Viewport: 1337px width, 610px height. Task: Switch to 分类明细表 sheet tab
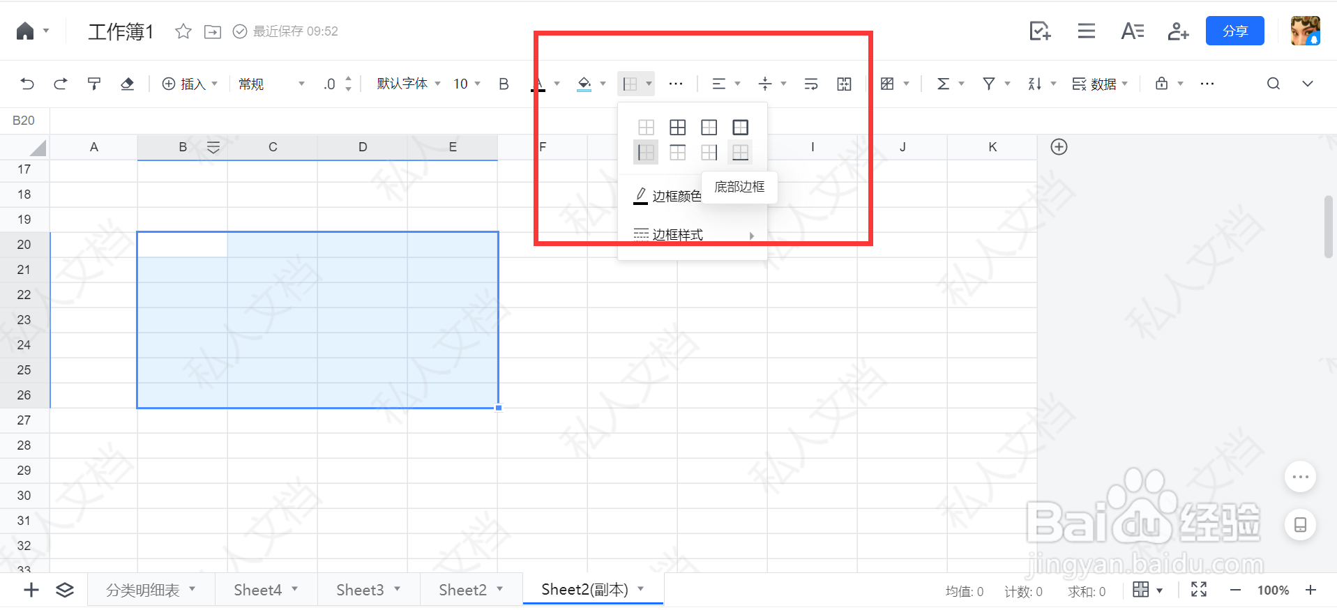click(x=151, y=590)
